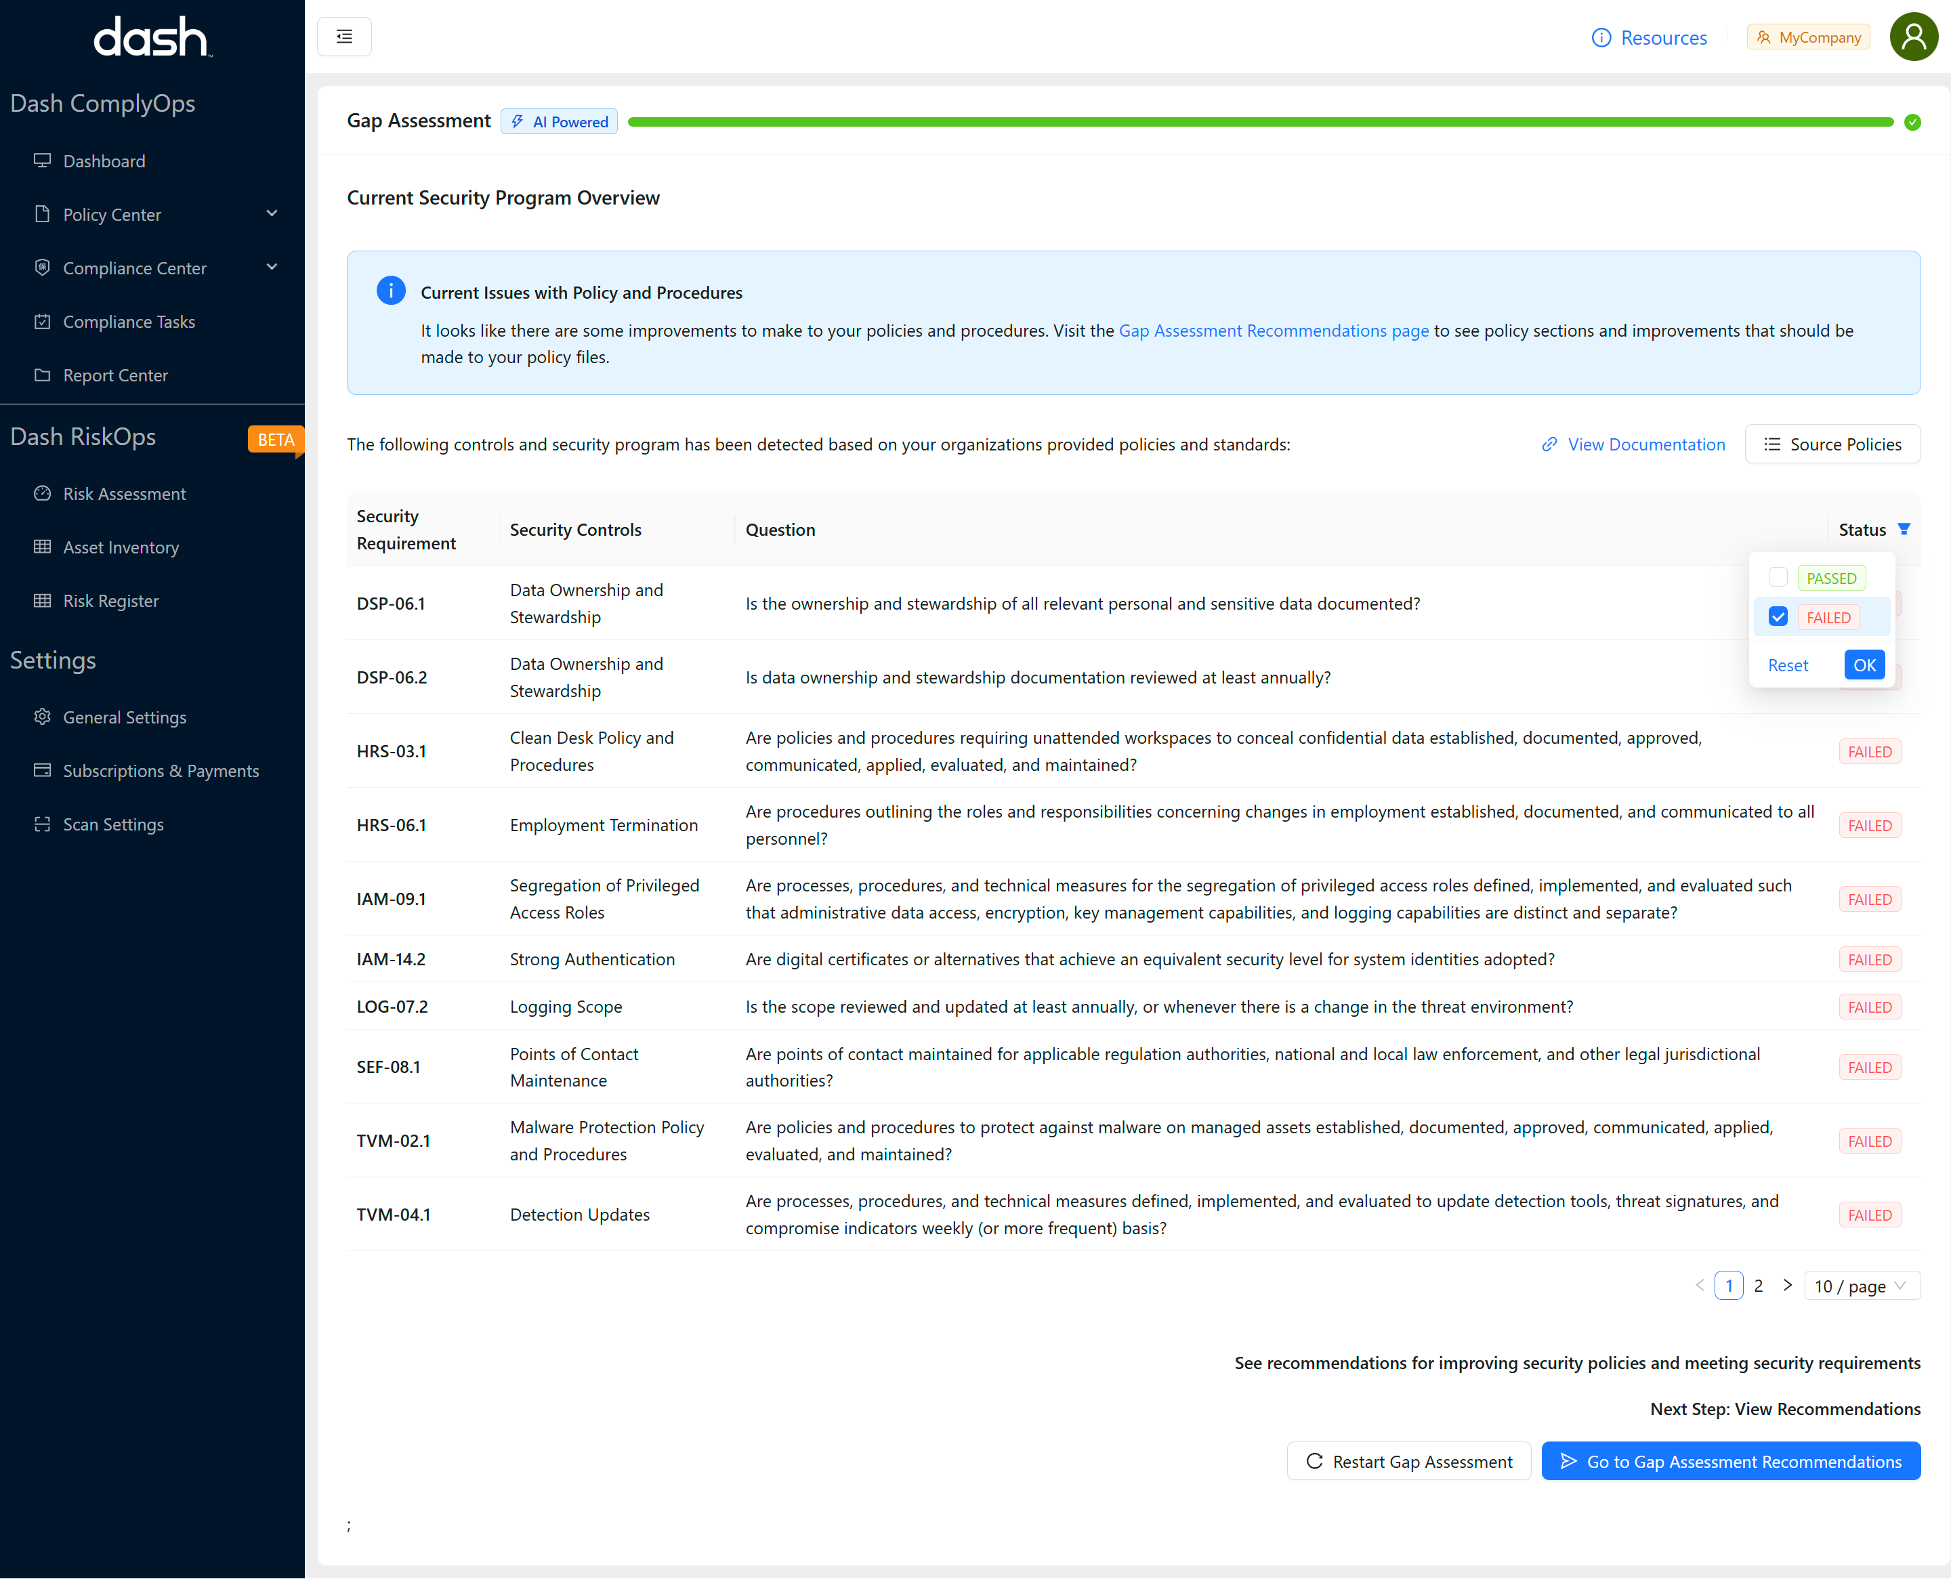Click the dash logo

[152, 37]
